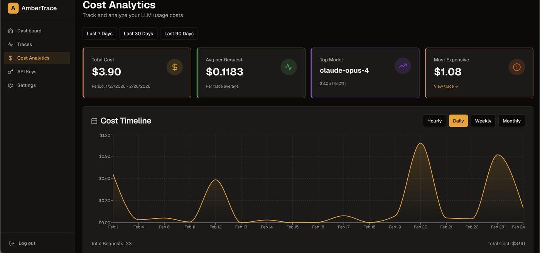Go to Traces in the sidebar
The width and height of the screenshot is (540, 253).
[x=25, y=44]
